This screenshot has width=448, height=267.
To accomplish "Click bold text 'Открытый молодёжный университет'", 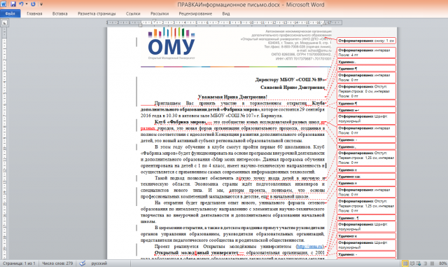I will click(196, 253).
